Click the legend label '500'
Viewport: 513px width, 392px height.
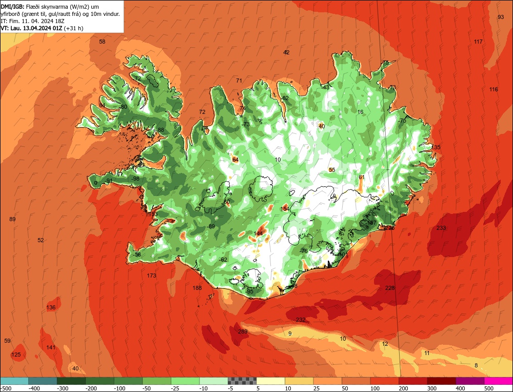489,388
